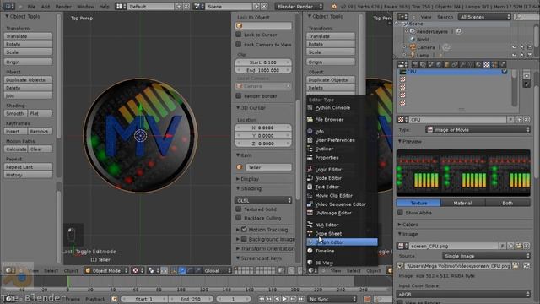Click the texture datablock browse icon

click(402, 120)
